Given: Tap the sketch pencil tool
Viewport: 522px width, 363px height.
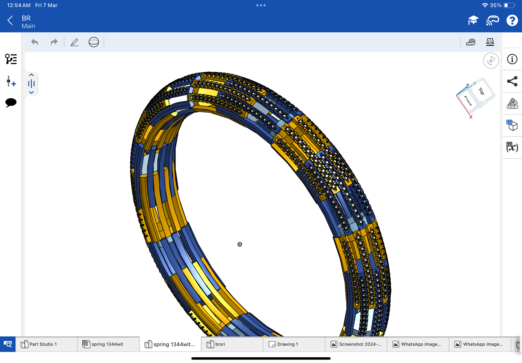Looking at the screenshot, I should 74,42.
